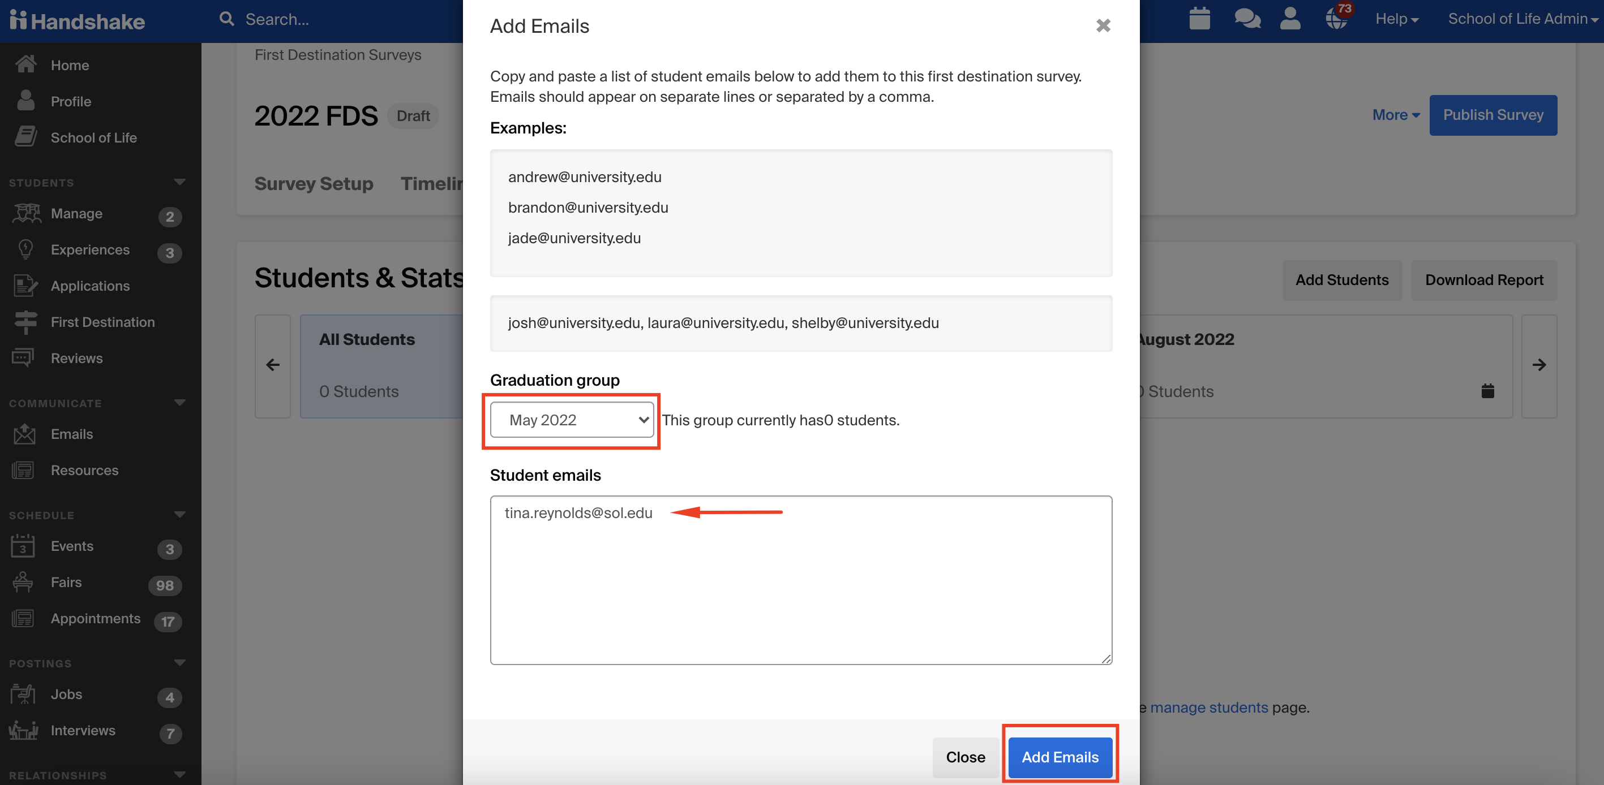Open the May 2022 graduation group dropdown
The height and width of the screenshot is (785, 1604).
pos(572,420)
